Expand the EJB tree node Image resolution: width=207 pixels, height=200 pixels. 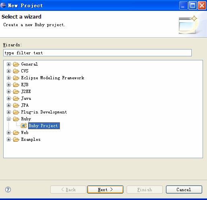pyautogui.click(x=8, y=85)
